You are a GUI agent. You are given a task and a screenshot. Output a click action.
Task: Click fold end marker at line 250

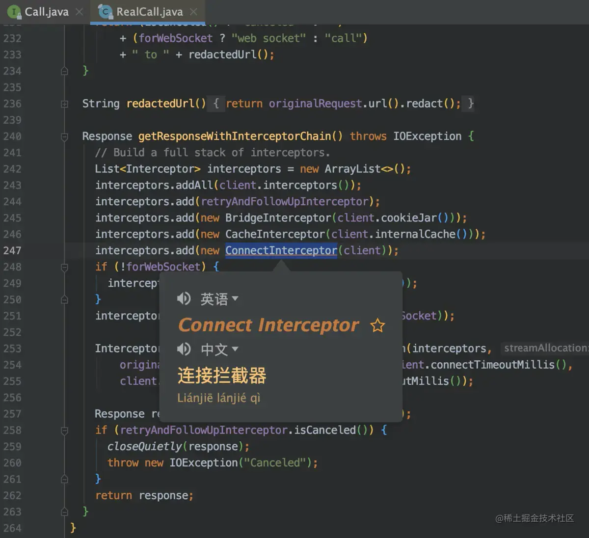[x=64, y=299]
